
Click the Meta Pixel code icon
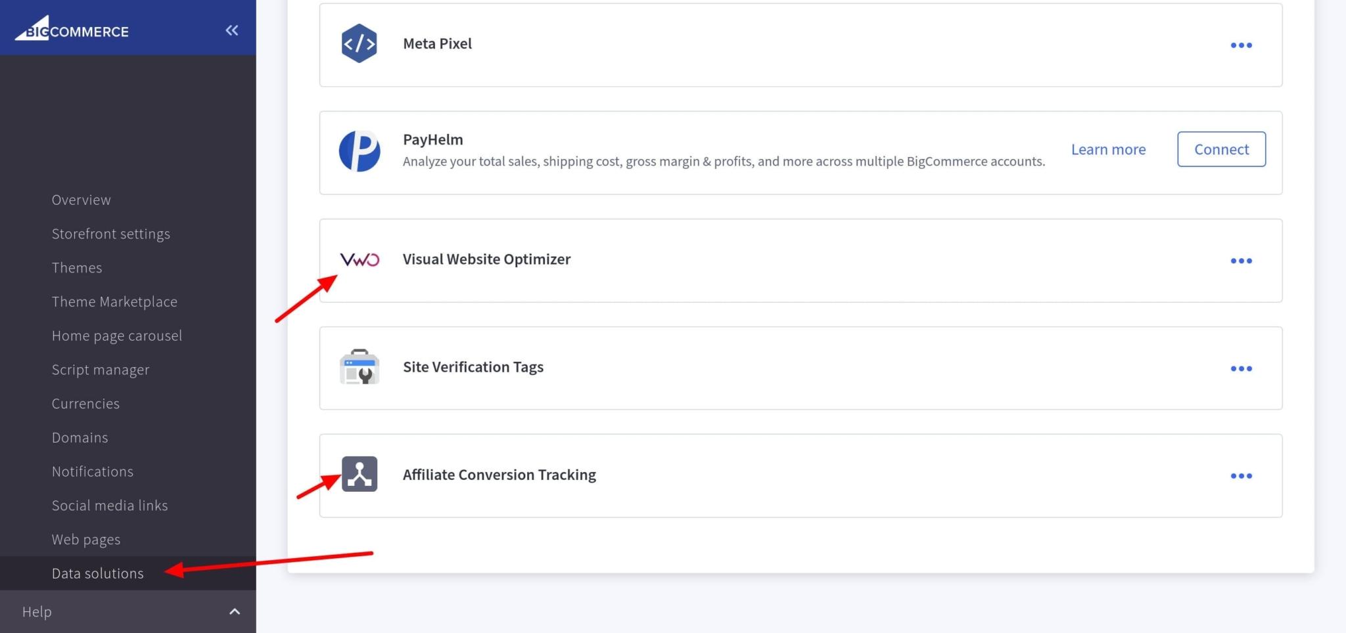pos(359,43)
